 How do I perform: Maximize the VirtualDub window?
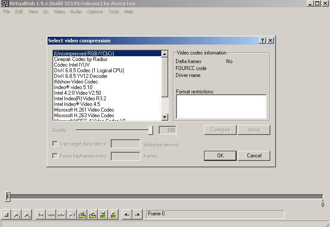click(x=317, y=3)
